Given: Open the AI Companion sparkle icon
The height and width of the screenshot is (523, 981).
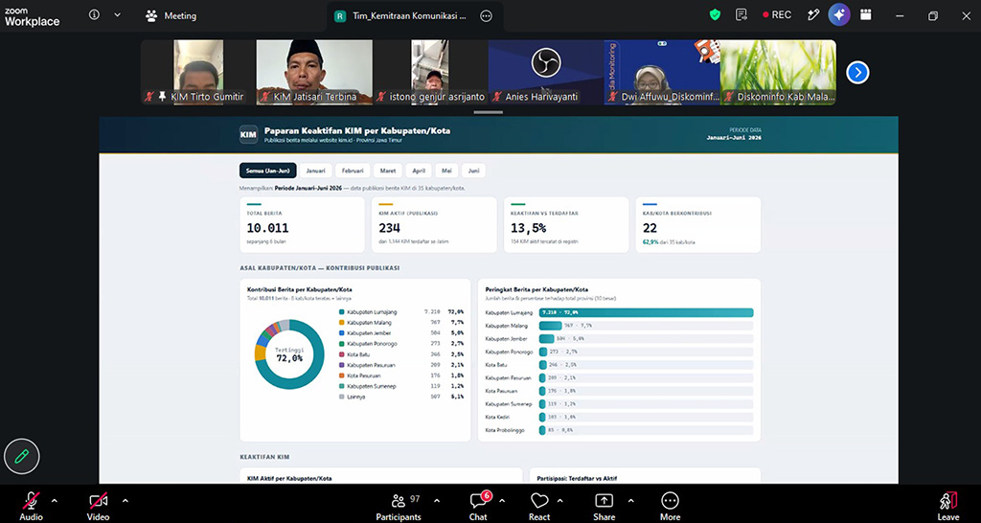Looking at the screenshot, I should 839,15.
